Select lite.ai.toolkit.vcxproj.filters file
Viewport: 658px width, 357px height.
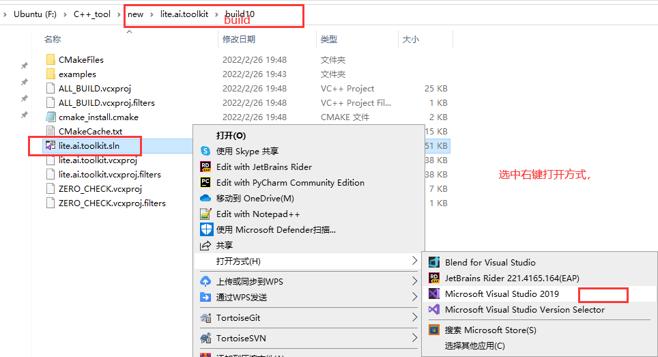pyautogui.click(x=110, y=175)
